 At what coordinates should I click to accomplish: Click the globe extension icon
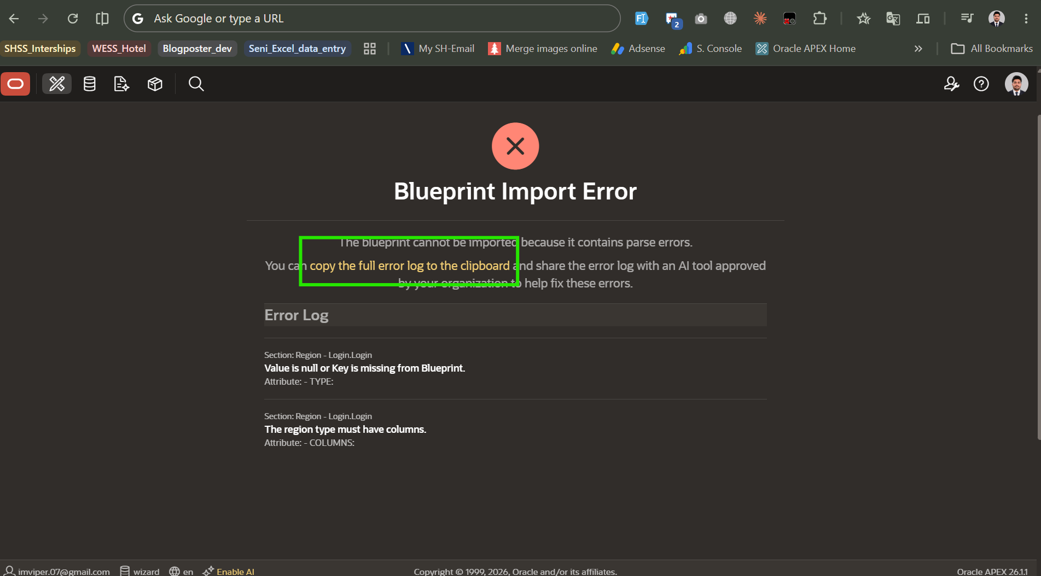click(x=730, y=19)
